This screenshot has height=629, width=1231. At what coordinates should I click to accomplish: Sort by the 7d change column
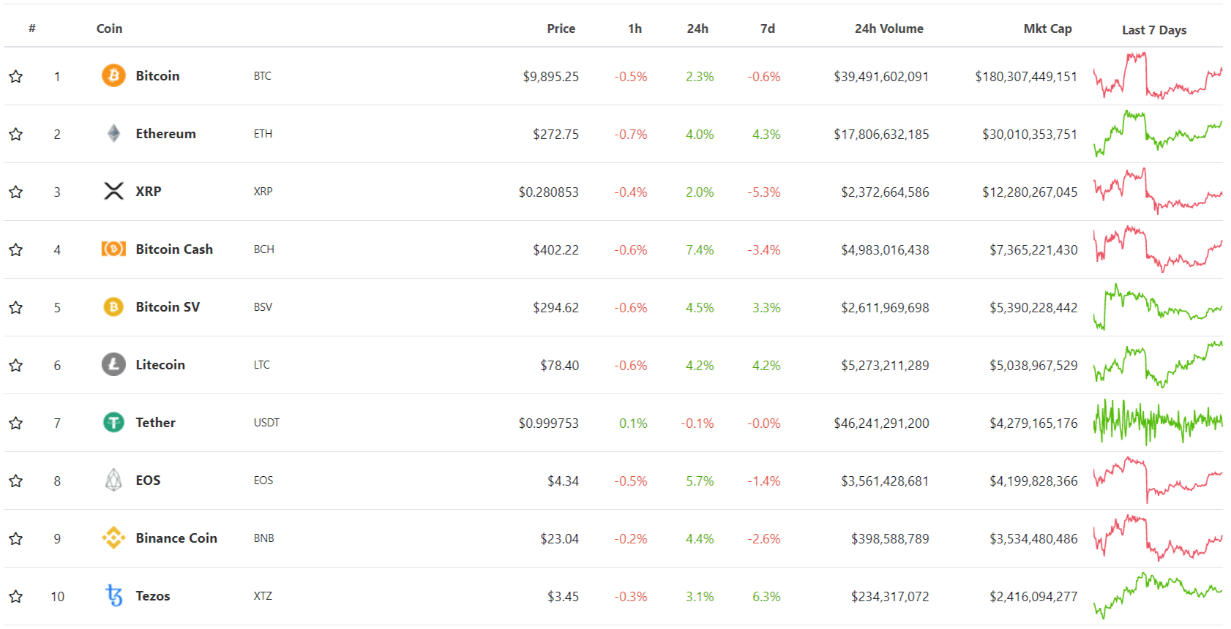pos(767,29)
